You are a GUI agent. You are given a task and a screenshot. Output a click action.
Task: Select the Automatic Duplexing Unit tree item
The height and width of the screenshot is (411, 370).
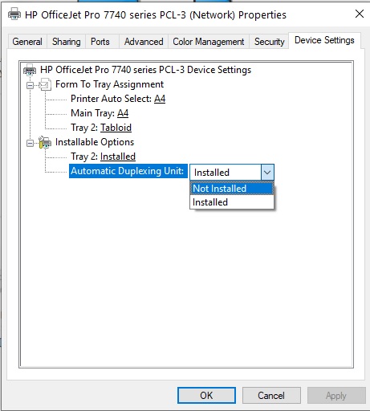tap(128, 171)
